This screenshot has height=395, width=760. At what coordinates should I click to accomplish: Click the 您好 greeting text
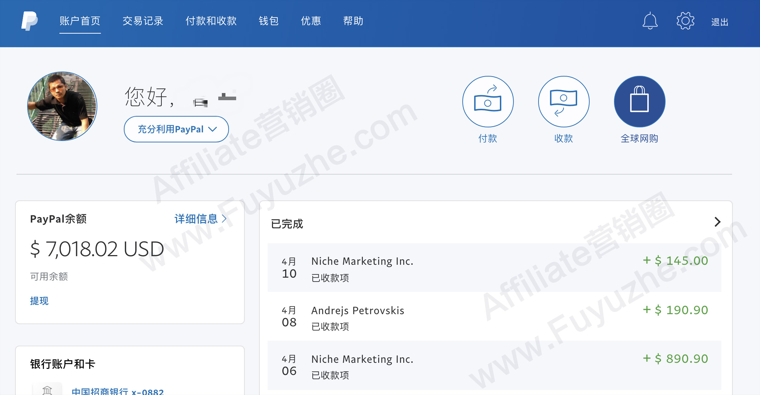point(150,97)
